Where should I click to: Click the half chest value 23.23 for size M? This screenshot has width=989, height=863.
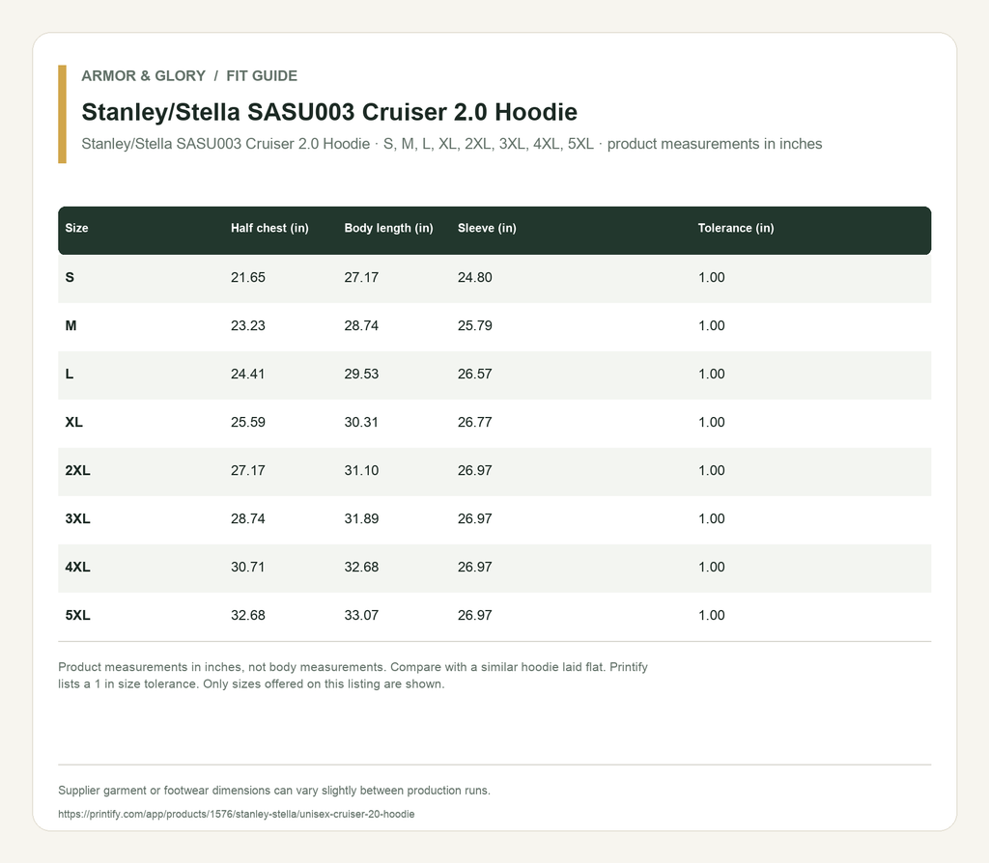(x=248, y=326)
